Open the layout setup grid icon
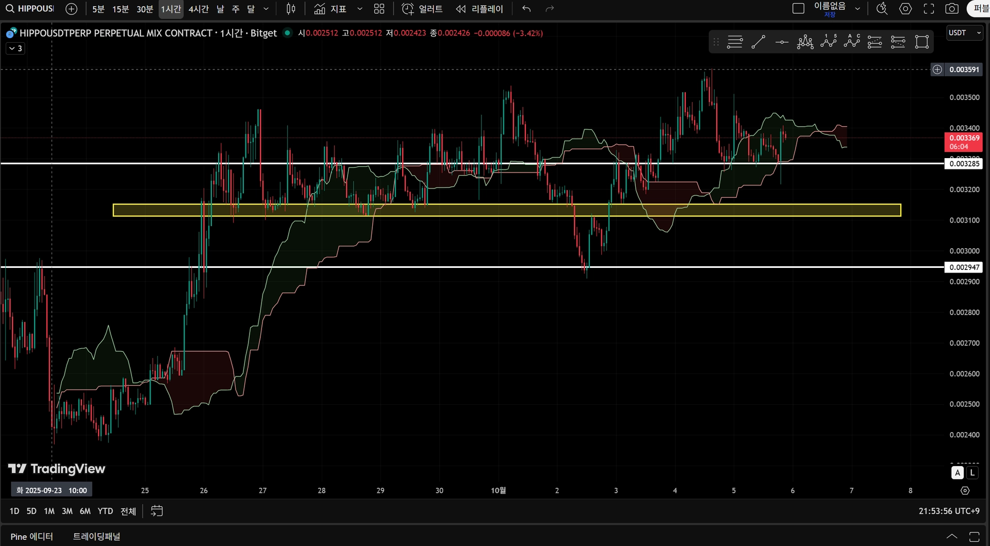The height and width of the screenshot is (546, 990). [379, 9]
